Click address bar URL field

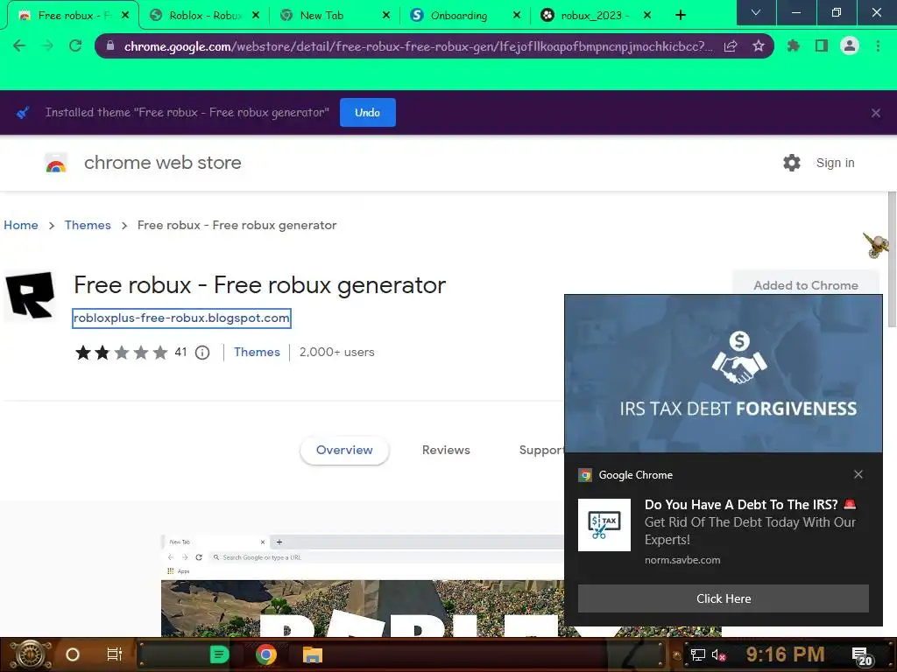pos(418,46)
